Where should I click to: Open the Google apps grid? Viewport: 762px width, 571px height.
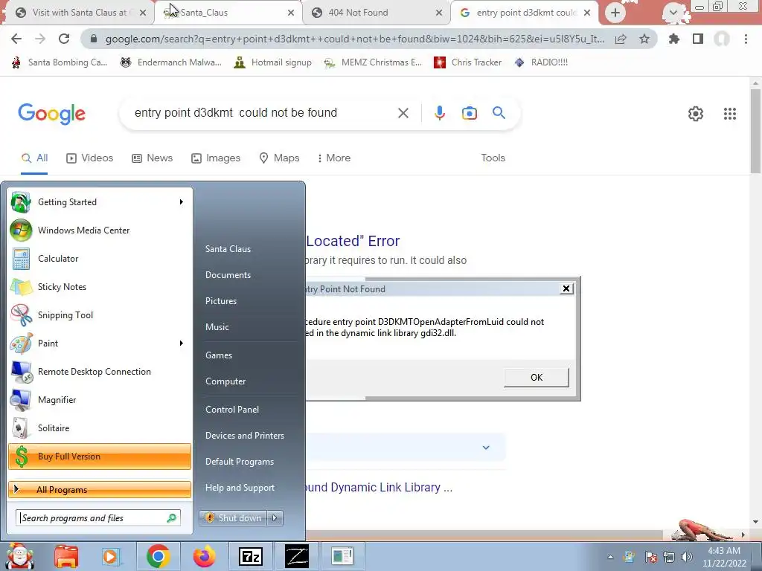(729, 114)
